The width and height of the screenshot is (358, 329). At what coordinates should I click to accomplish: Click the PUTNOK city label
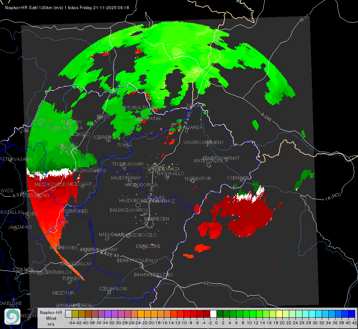tap(43, 121)
